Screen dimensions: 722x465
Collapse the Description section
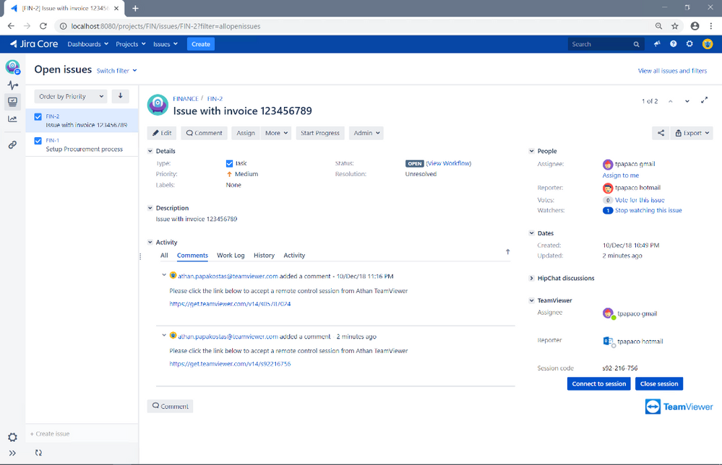tap(150, 208)
